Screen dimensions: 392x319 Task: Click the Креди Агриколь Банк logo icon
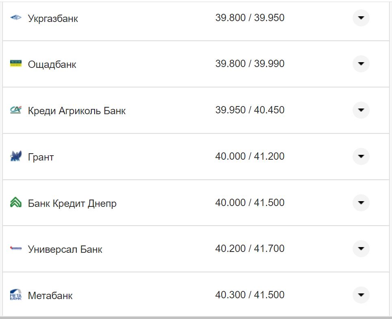15,110
